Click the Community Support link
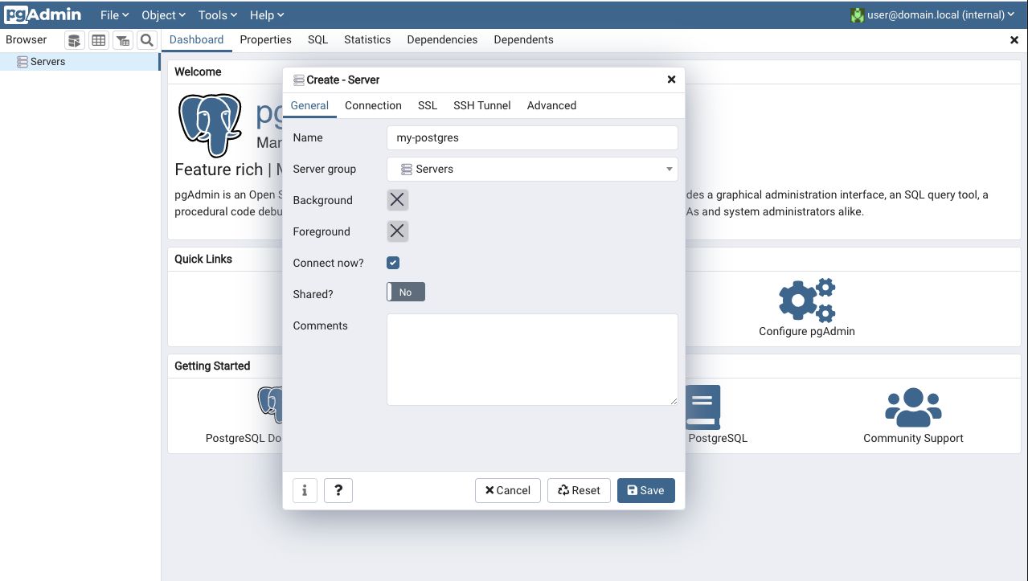Viewport: 1028px width, 581px height. 913,438
